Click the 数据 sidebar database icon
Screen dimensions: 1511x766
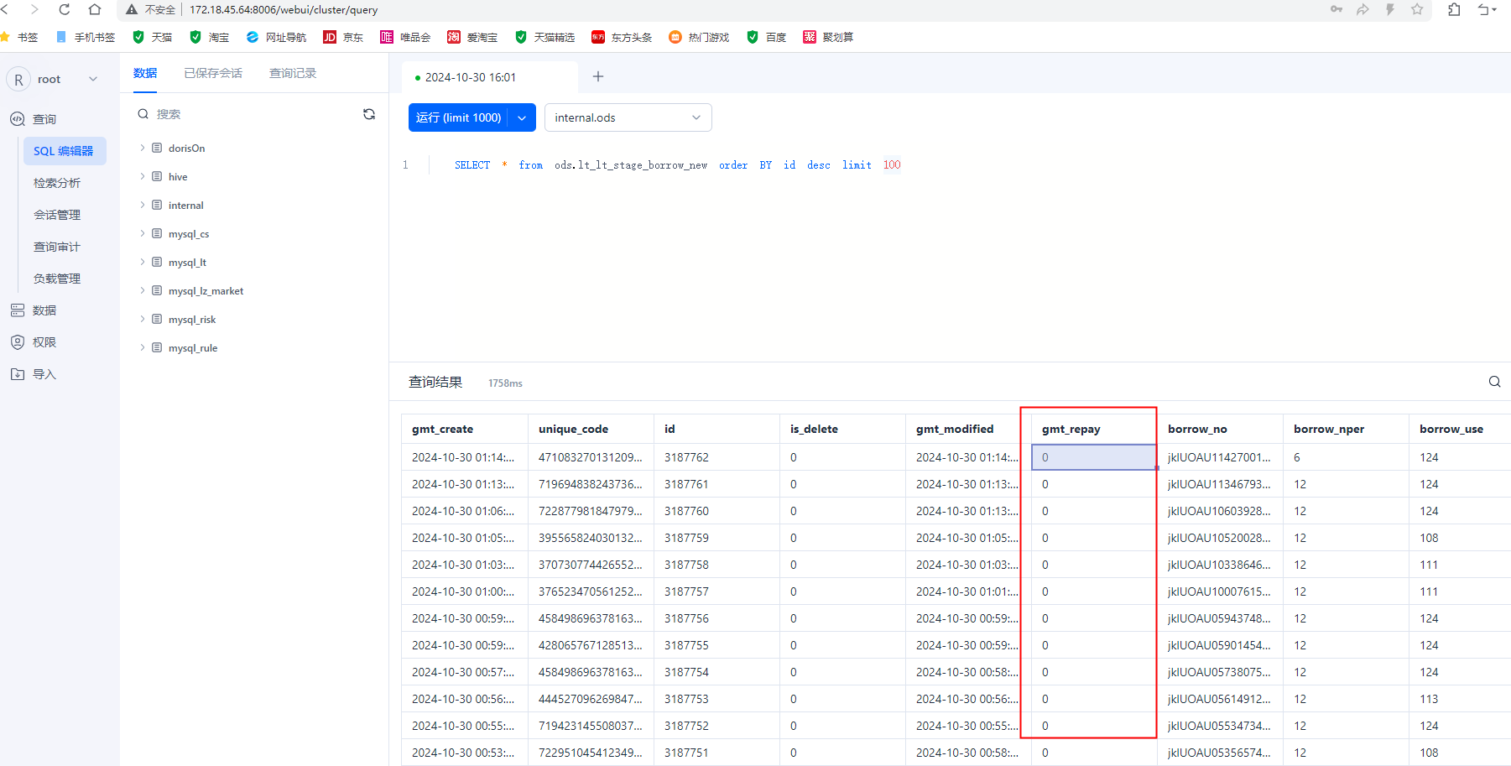pyautogui.click(x=18, y=310)
